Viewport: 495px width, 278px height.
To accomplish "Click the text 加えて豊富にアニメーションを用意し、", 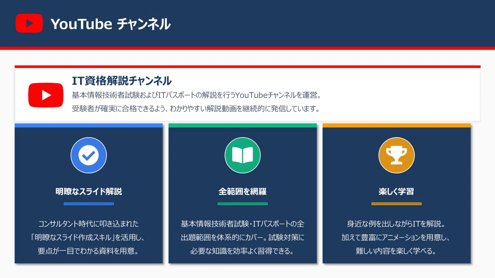I will click(x=396, y=238).
